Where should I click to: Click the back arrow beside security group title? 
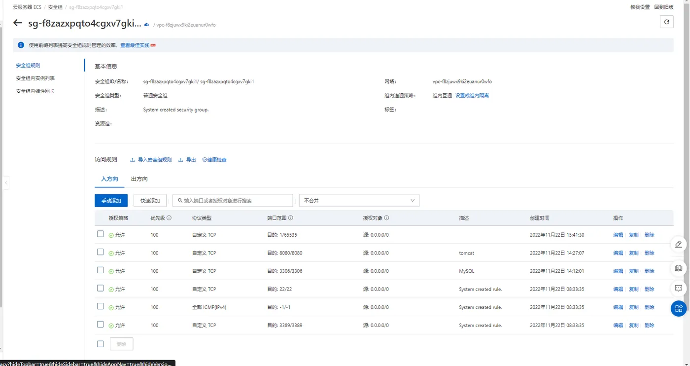click(18, 23)
